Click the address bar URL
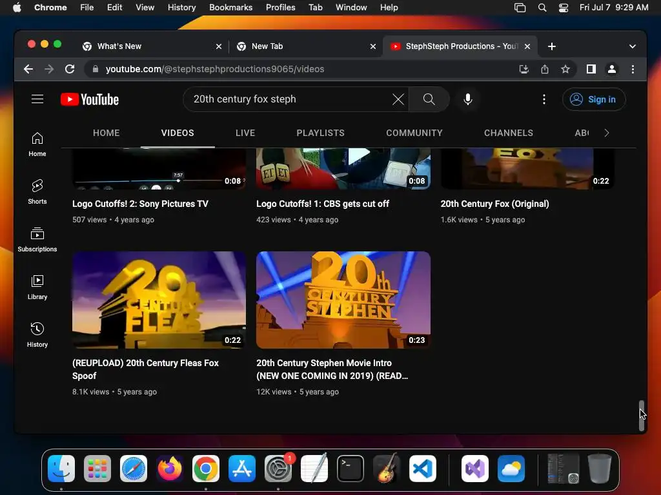This screenshot has width=661, height=495. click(x=215, y=69)
